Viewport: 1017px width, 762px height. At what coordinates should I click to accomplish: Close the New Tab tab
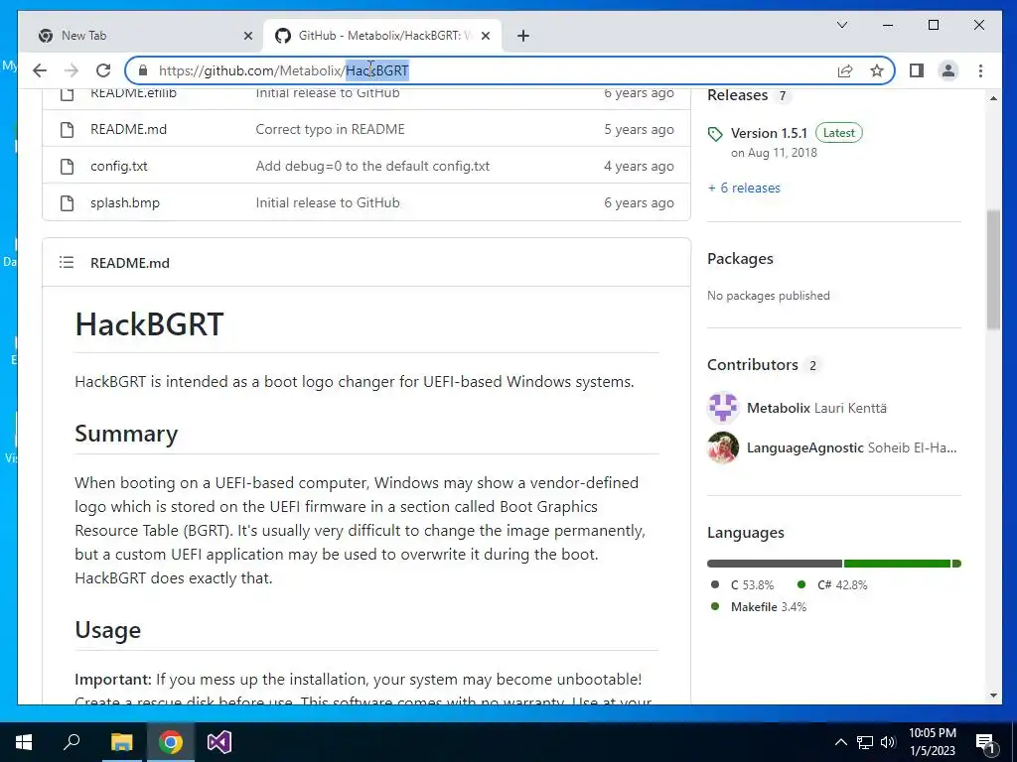(247, 36)
